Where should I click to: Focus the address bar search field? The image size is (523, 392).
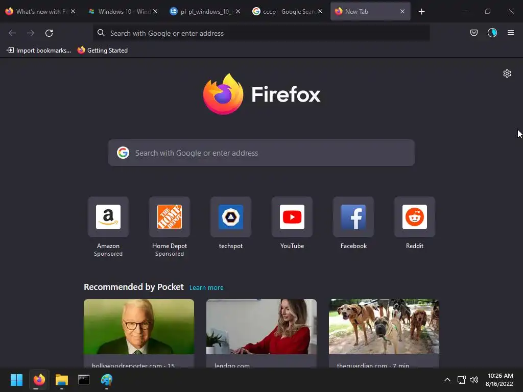261,33
